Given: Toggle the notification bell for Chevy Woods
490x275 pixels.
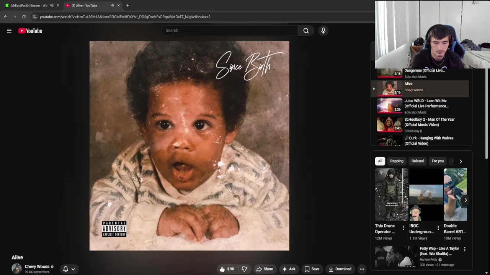Looking at the screenshot, I should pyautogui.click(x=65, y=269).
